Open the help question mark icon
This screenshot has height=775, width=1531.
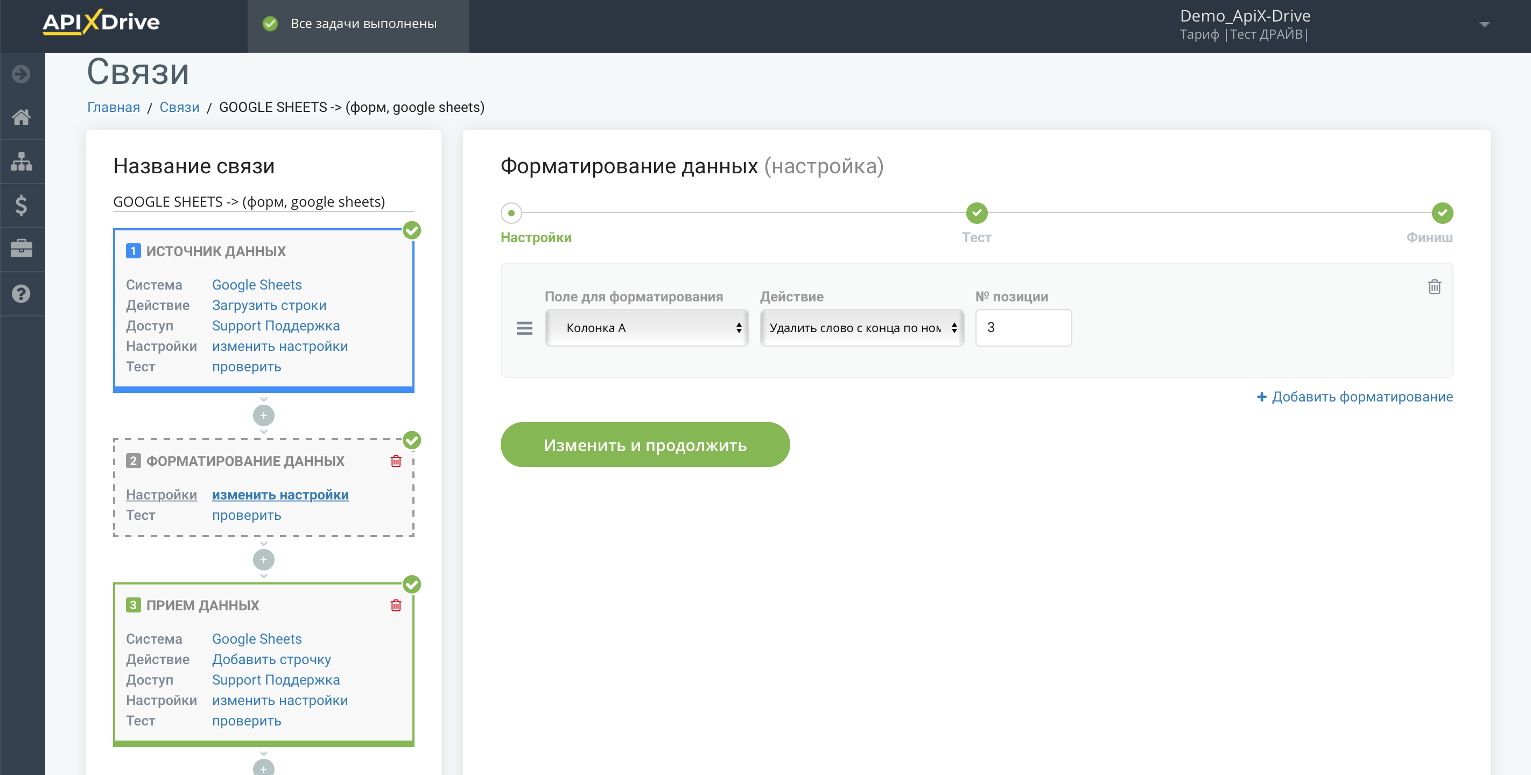22,293
